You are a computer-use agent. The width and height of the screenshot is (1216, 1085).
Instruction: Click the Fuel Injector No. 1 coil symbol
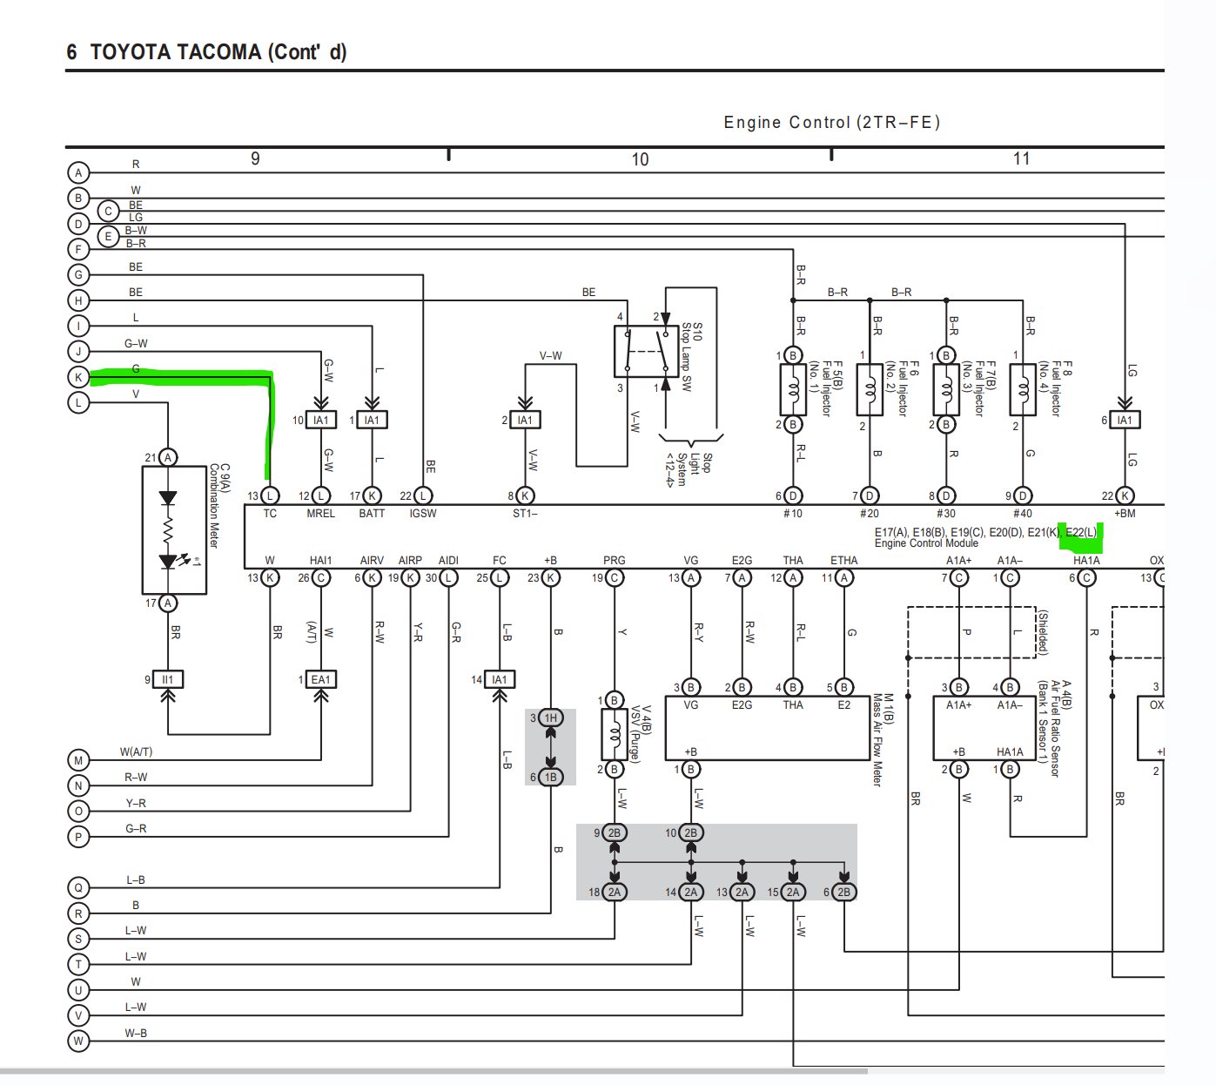pos(792,389)
